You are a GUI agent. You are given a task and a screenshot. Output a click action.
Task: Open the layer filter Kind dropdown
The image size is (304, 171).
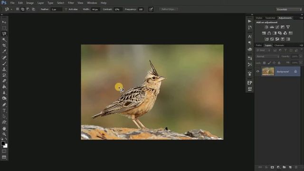pyautogui.click(x=263, y=50)
